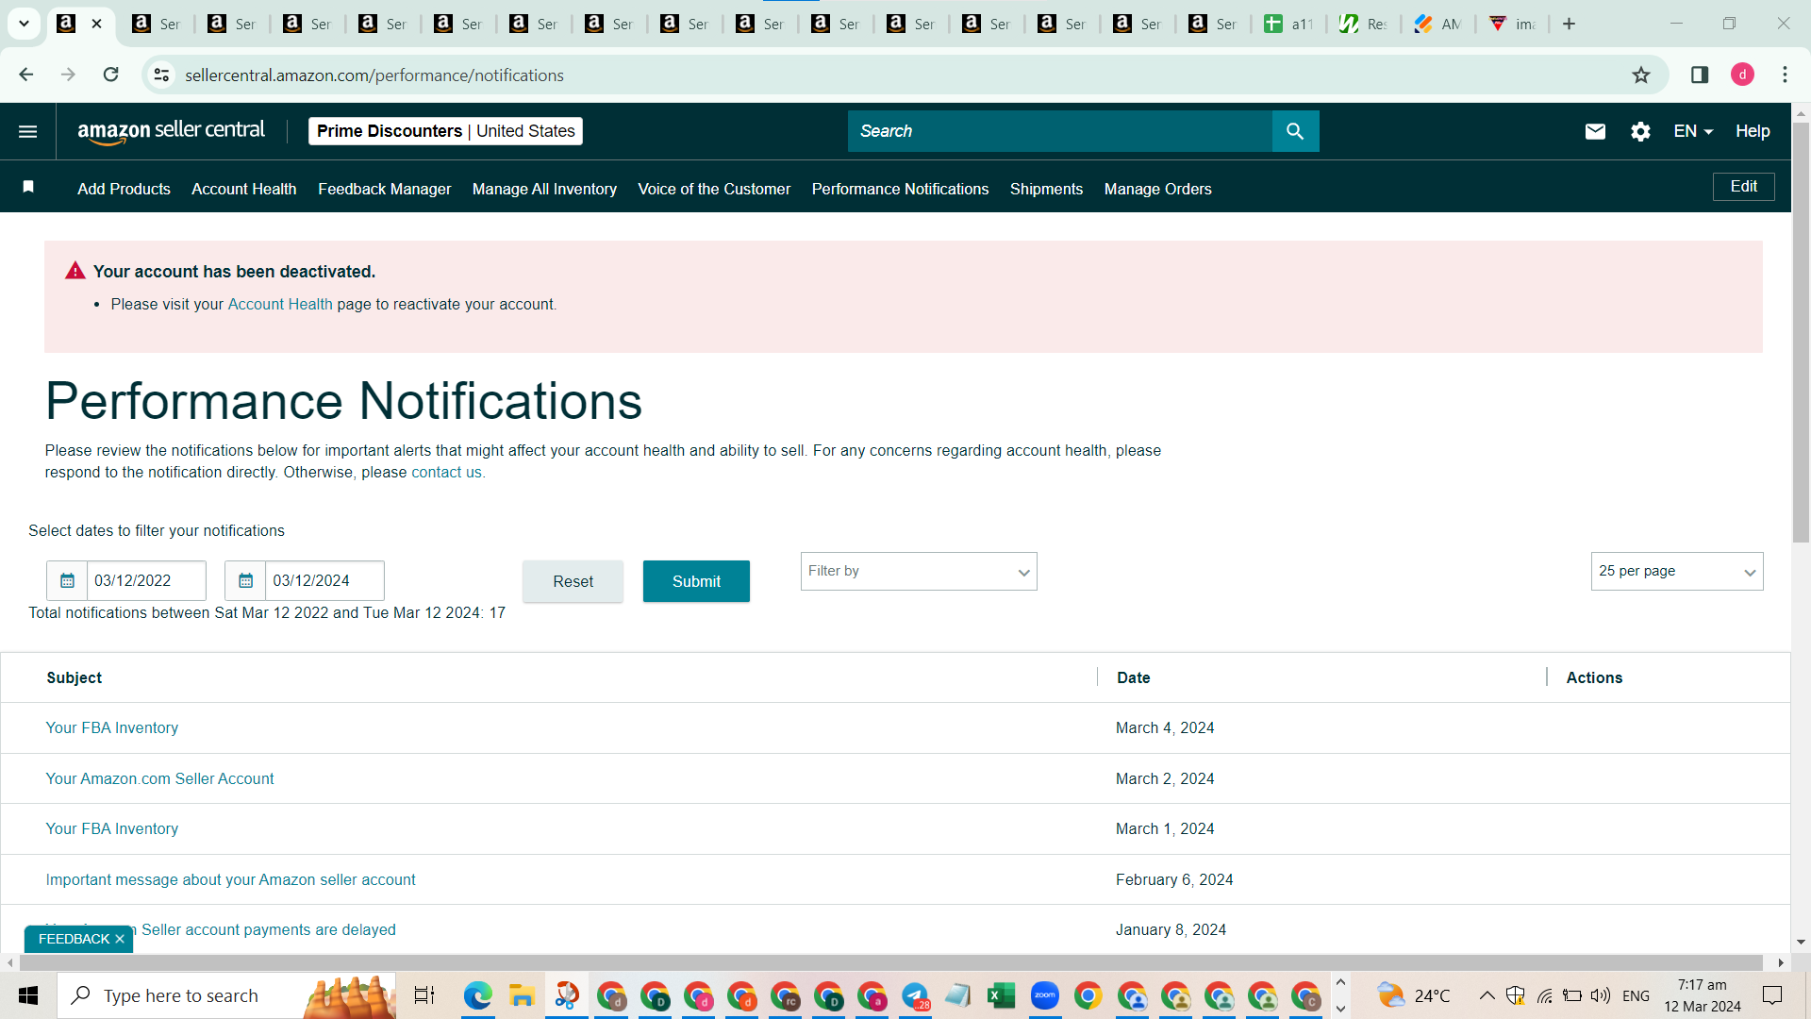Reload the page in the browser
1811x1019 pixels.
tap(110, 75)
